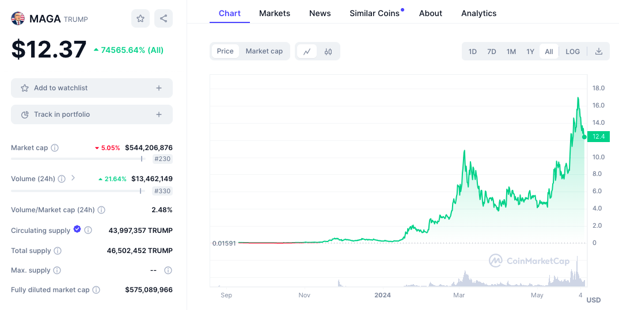Viewport: 619px width, 310px height.
Task: Expand Volume (24h) details chevron
Action: point(73,178)
